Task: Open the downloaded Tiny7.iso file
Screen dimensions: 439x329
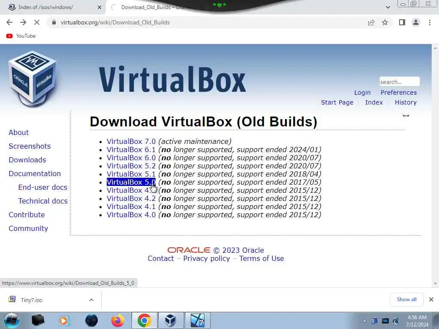Action: [x=31, y=300]
